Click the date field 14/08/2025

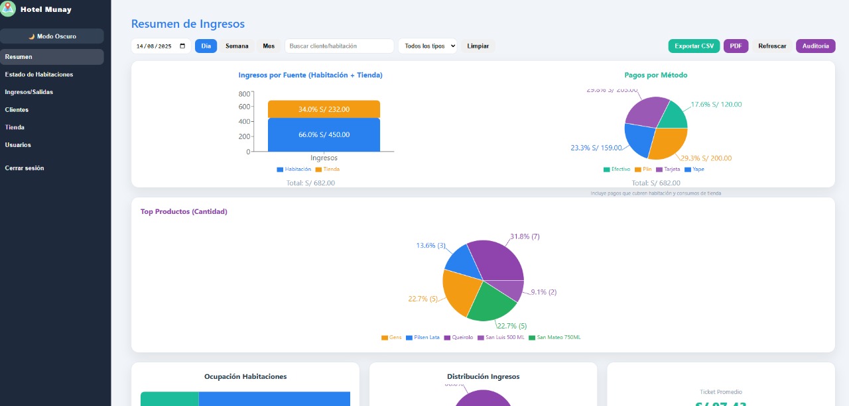point(161,46)
